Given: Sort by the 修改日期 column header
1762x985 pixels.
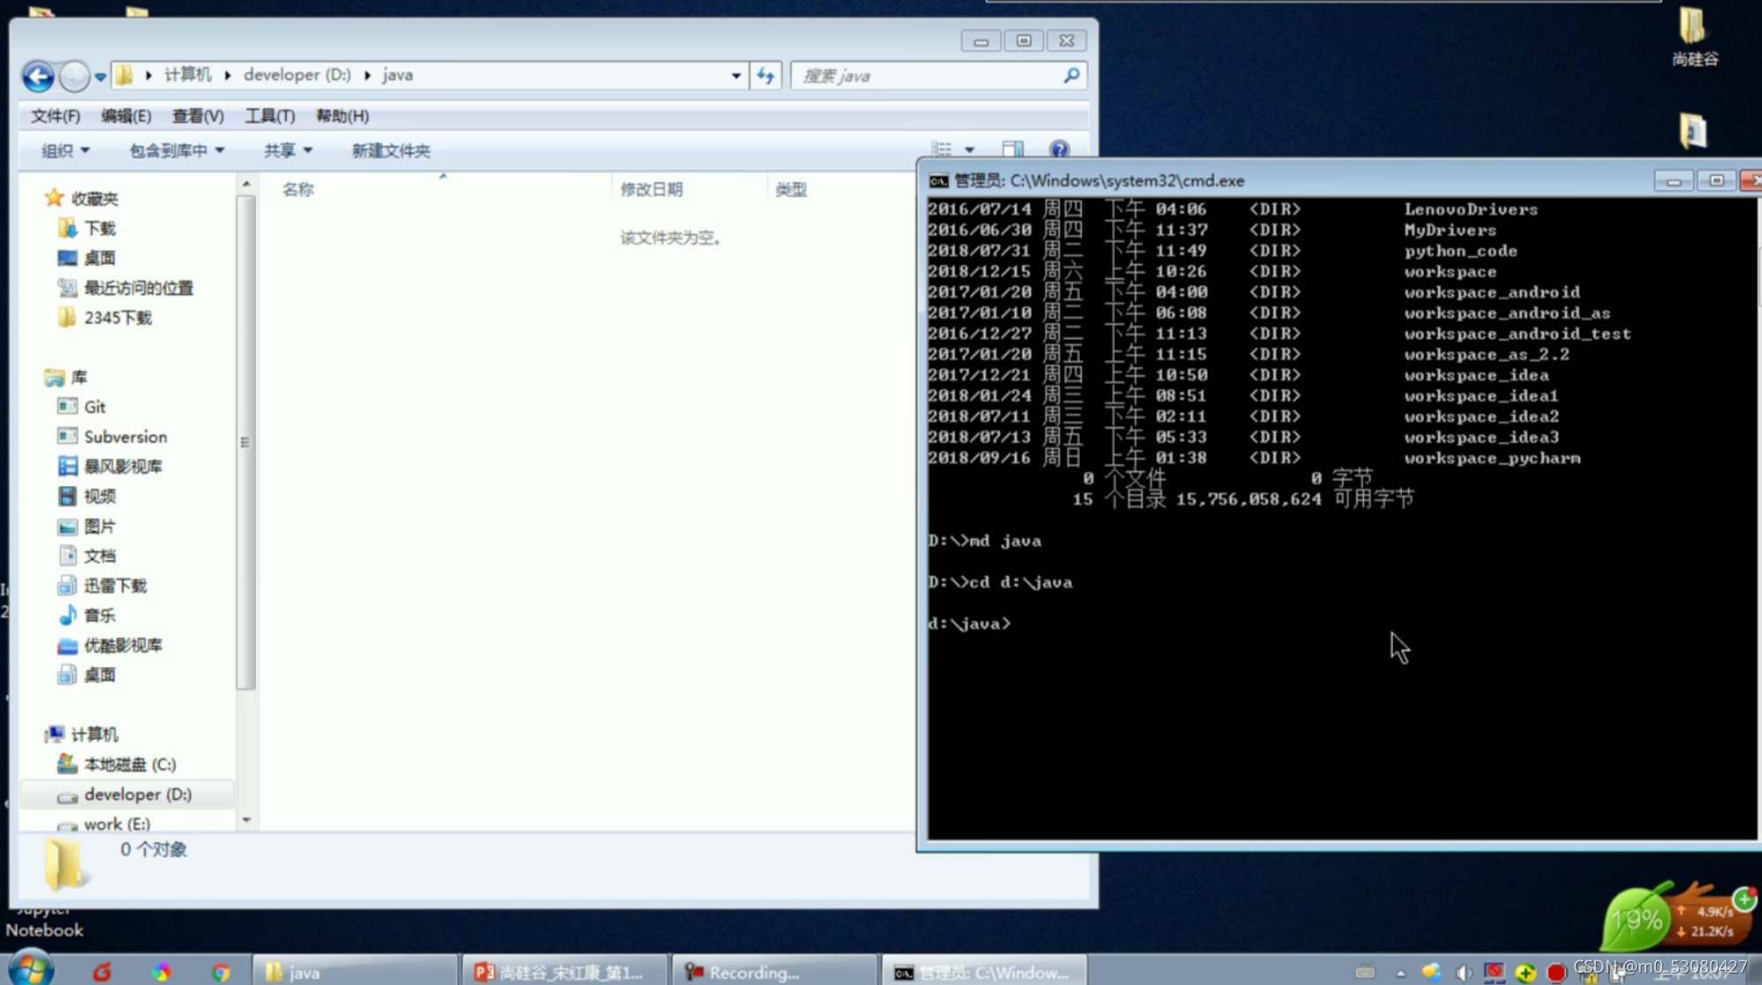Looking at the screenshot, I should pos(651,189).
